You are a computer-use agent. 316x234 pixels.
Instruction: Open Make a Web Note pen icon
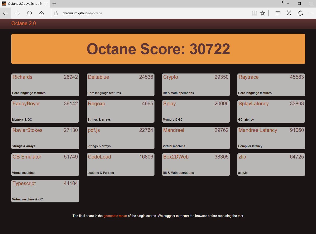coord(289,13)
